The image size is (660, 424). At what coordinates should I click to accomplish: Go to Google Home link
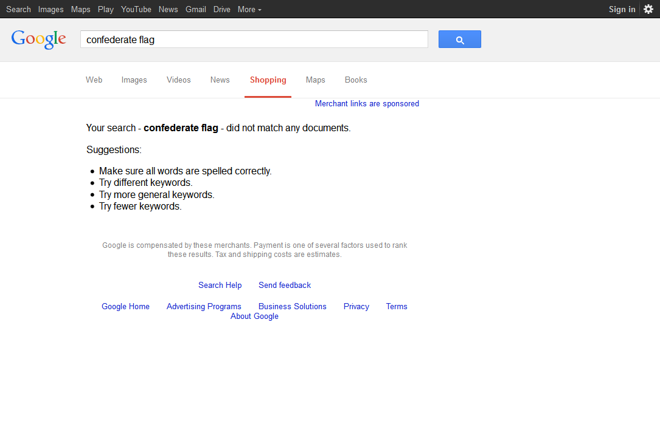[x=125, y=307]
